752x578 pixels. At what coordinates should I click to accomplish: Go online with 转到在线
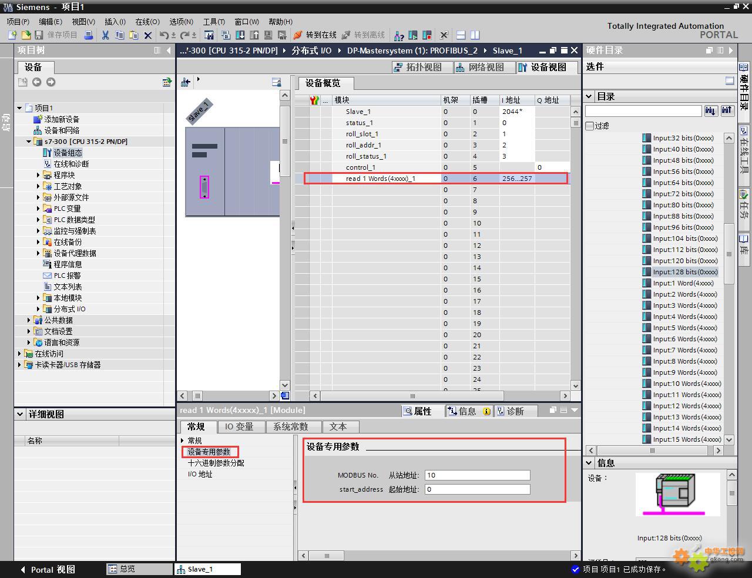[315, 35]
